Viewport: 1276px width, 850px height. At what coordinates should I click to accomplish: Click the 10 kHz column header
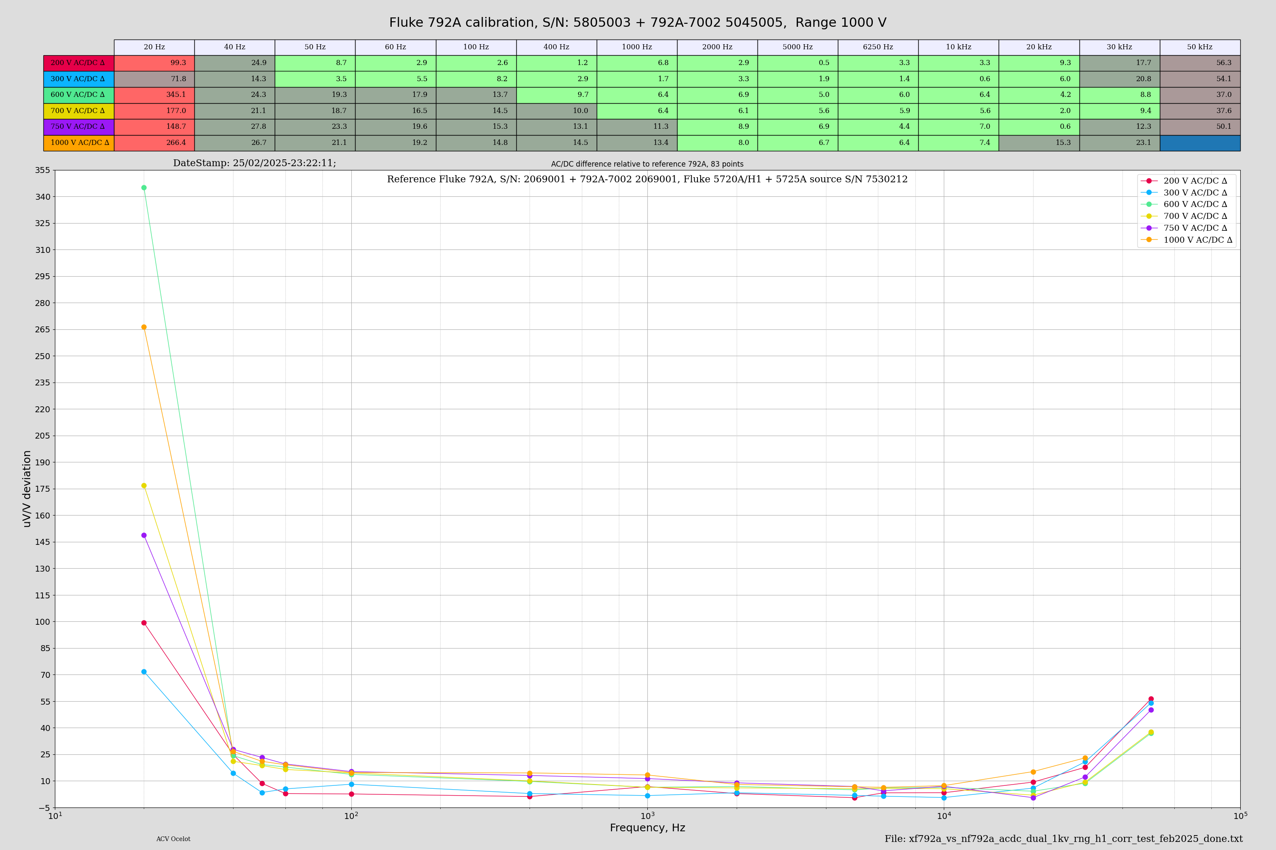pos(959,47)
